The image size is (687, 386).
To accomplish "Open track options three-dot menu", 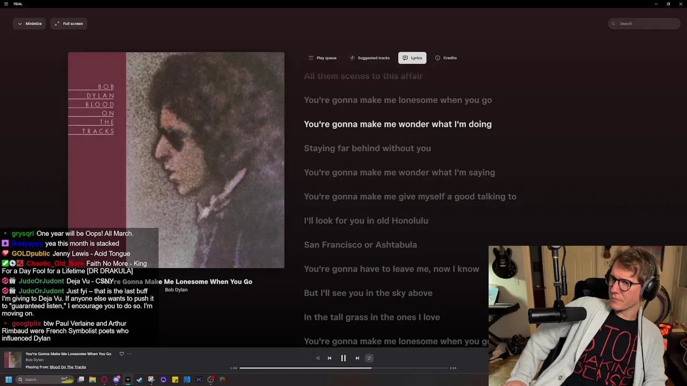I will tap(129, 354).
